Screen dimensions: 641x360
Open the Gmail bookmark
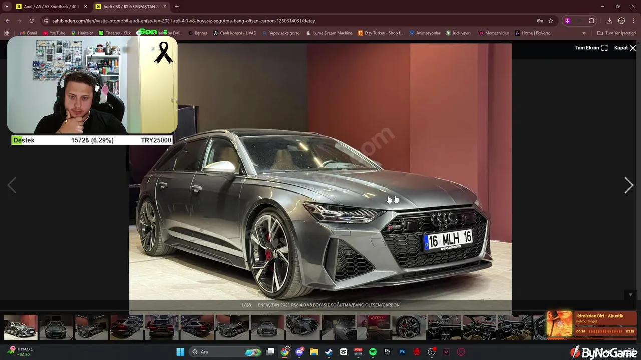pos(28,33)
